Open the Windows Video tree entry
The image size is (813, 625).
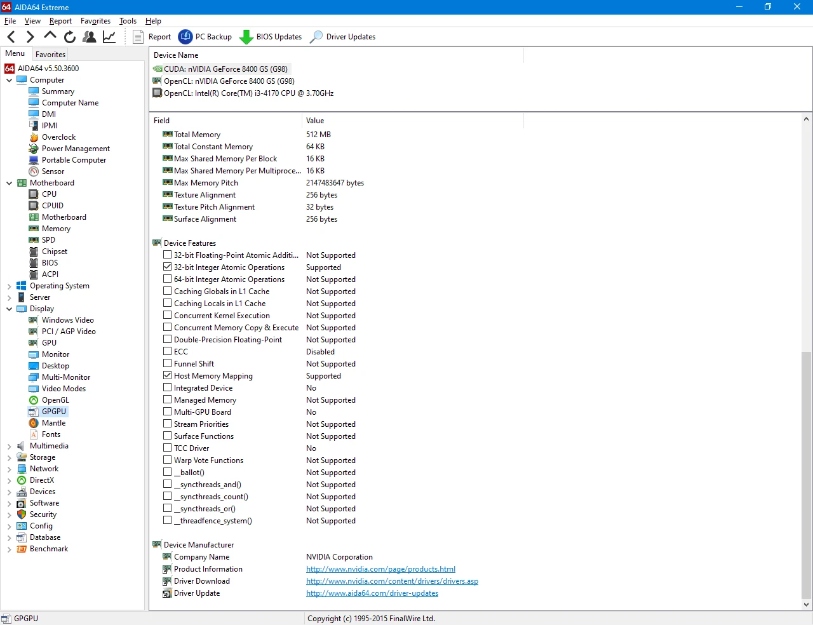click(x=67, y=320)
